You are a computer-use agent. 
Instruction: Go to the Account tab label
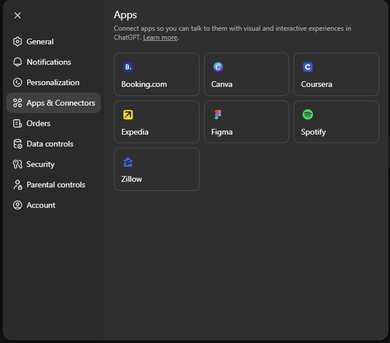click(x=41, y=205)
